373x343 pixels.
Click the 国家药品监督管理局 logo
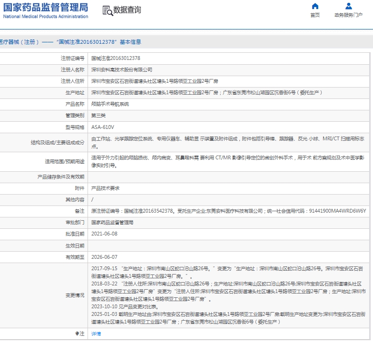(46, 10)
